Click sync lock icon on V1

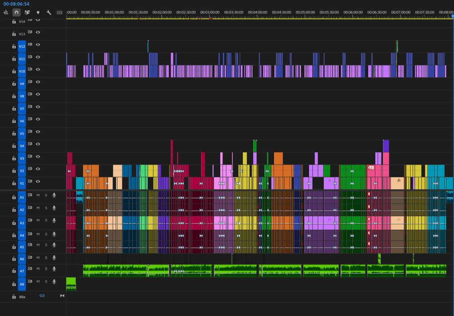point(30,181)
